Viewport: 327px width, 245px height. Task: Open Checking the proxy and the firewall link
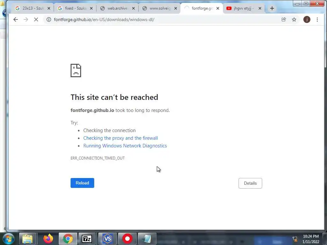click(120, 138)
